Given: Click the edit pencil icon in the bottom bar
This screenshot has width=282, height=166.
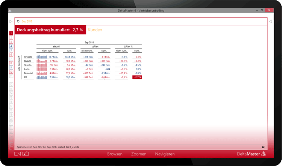Looking at the screenshot, I should [x=25, y=154].
